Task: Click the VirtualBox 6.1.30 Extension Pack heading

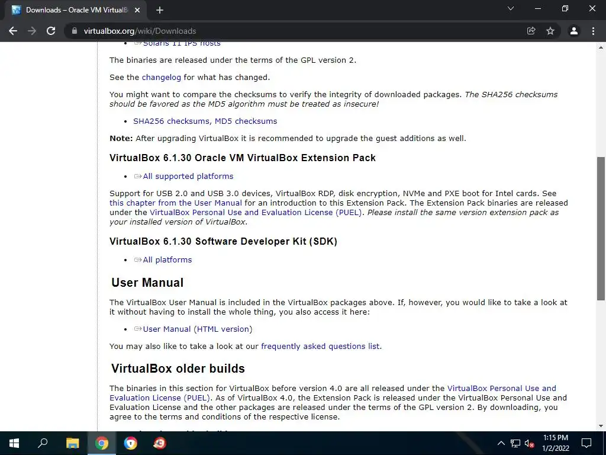Action: pyautogui.click(x=242, y=158)
